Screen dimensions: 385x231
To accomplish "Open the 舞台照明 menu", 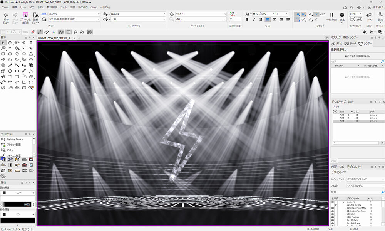I will pos(53,7).
